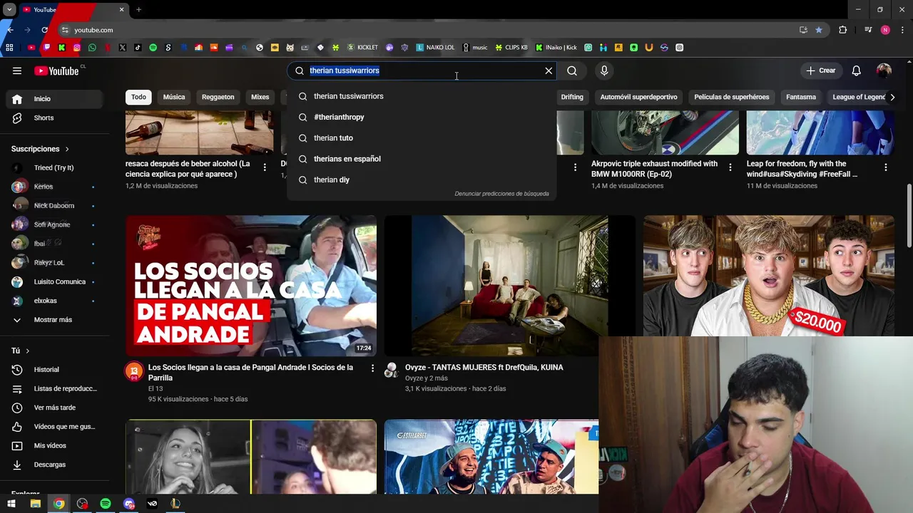The height and width of the screenshot is (513, 913).
Task: Select the Reggaeton filter chip
Action: 218,97
